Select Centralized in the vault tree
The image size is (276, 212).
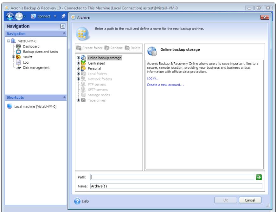96,63
